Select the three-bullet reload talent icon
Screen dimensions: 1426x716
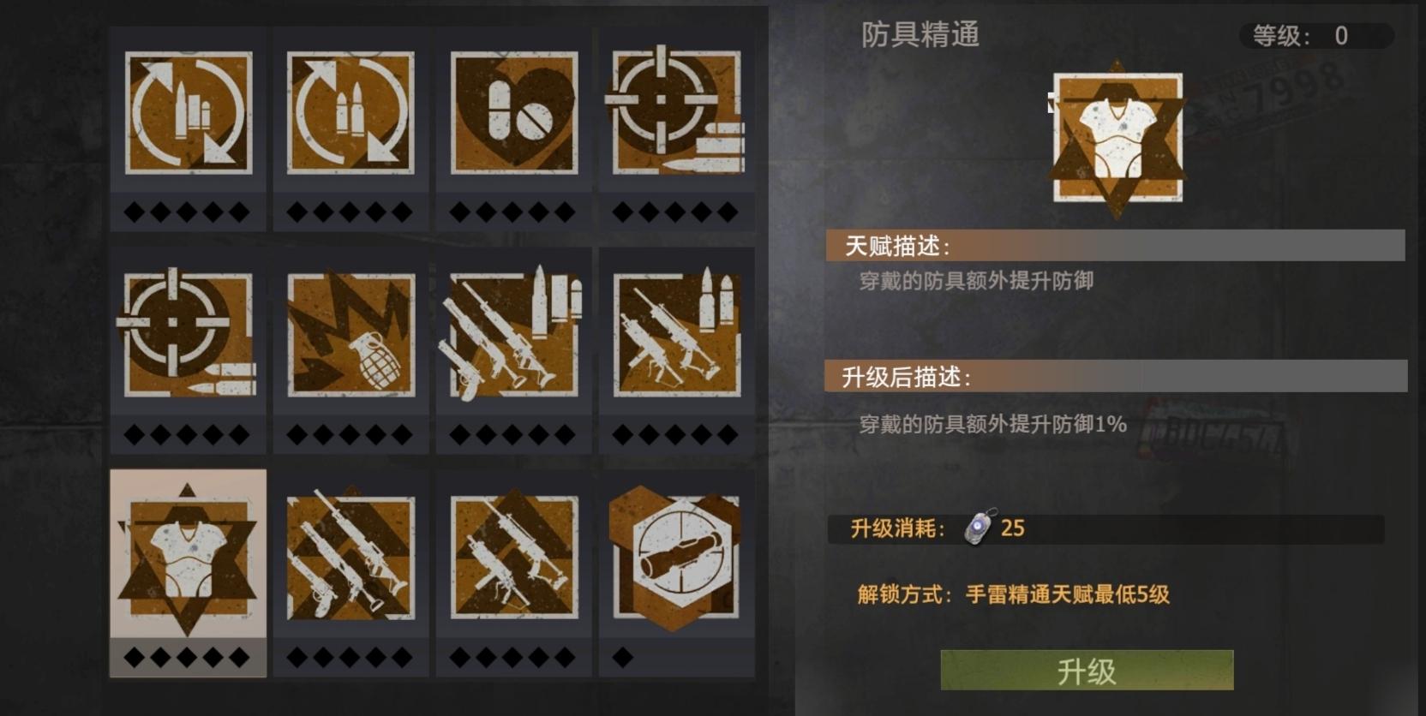pyautogui.click(x=189, y=113)
